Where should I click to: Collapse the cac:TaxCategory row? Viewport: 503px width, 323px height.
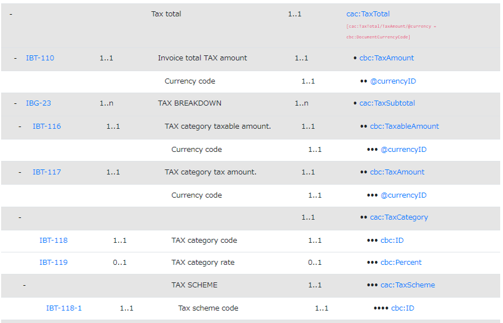coord(20,217)
